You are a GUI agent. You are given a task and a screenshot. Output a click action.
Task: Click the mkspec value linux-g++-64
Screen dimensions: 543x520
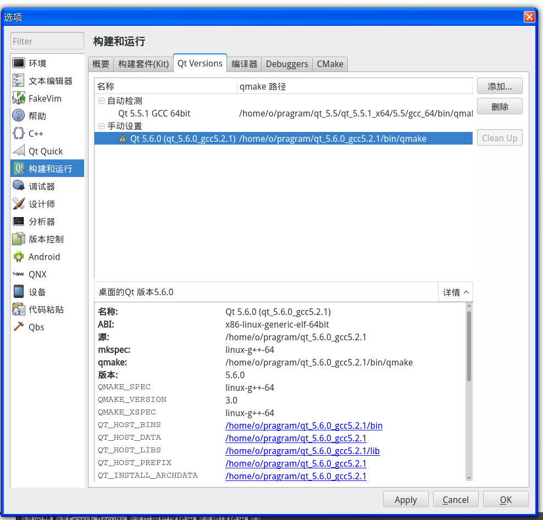[x=250, y=350]
